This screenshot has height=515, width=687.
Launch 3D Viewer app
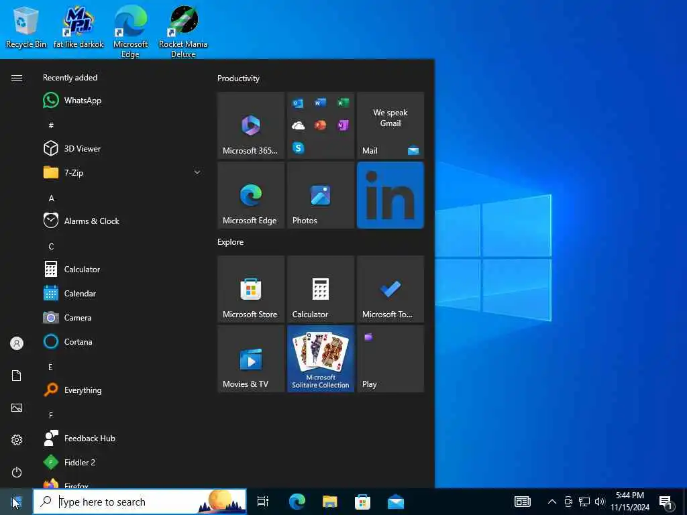[123, 148]
